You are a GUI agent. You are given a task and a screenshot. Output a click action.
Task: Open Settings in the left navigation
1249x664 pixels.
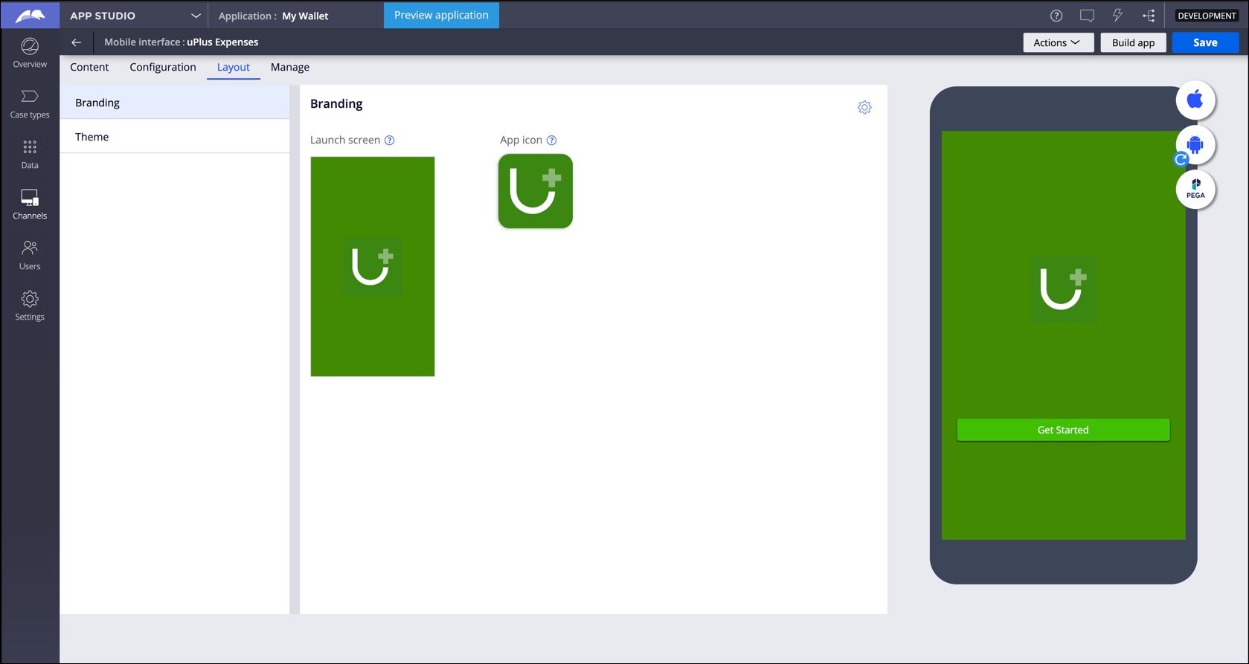30,306
